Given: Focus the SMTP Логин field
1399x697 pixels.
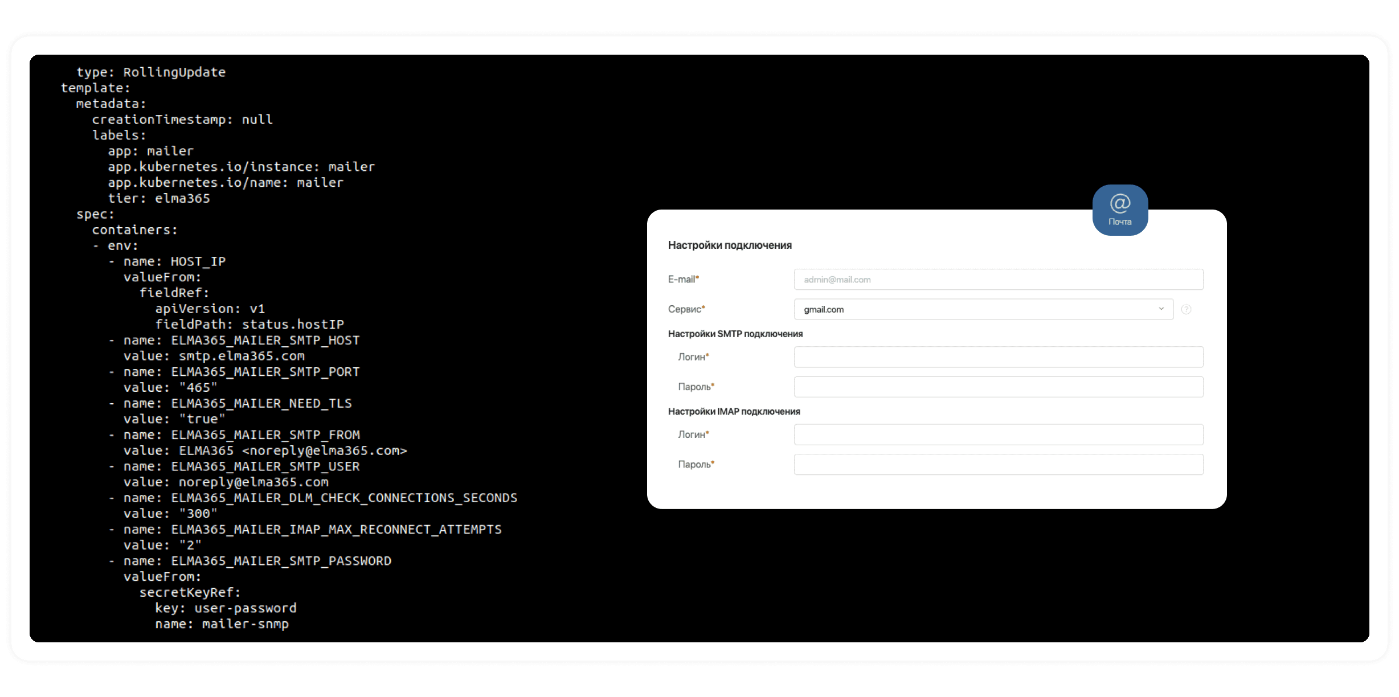Looking at the screenshot, I should point(999,357).
